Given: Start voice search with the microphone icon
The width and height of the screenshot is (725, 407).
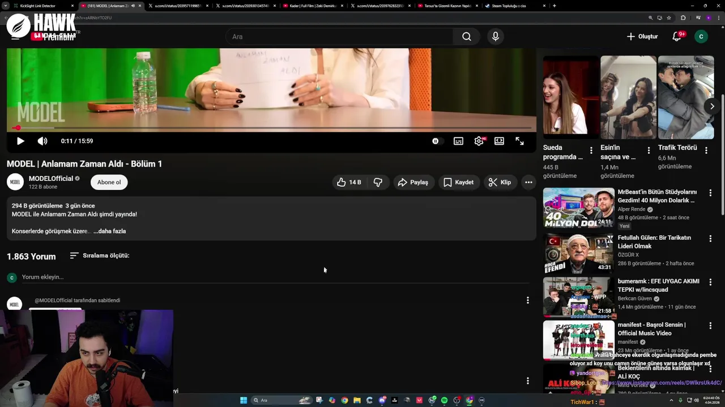Looking at the screenshot, I should click(x=496, y=37).
